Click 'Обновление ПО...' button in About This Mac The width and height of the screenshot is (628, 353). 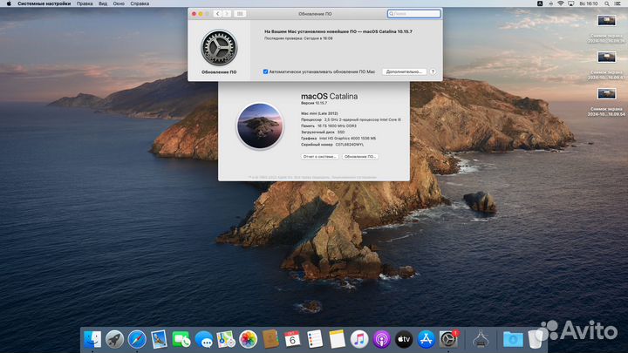click(x=360, y=157)
